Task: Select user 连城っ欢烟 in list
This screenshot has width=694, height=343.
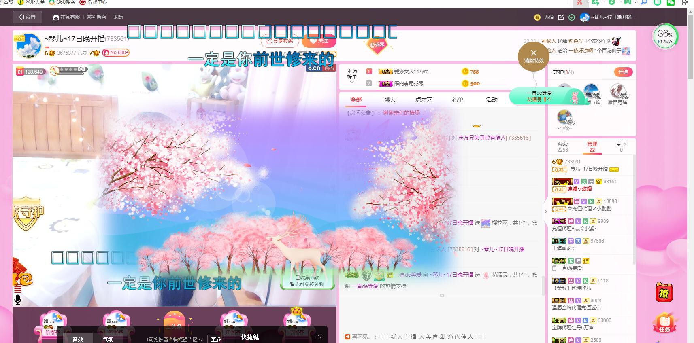Action: (x=579, y=189)
